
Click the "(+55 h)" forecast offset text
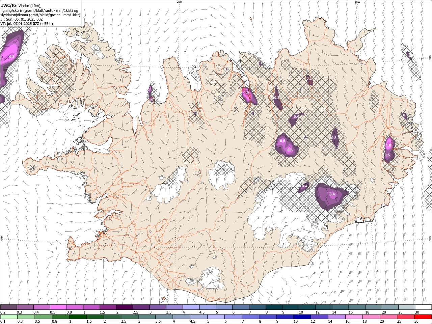pos(46,24)
